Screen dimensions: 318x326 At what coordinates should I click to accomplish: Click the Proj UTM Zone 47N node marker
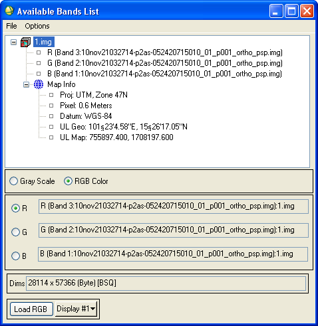pos(51,95)
